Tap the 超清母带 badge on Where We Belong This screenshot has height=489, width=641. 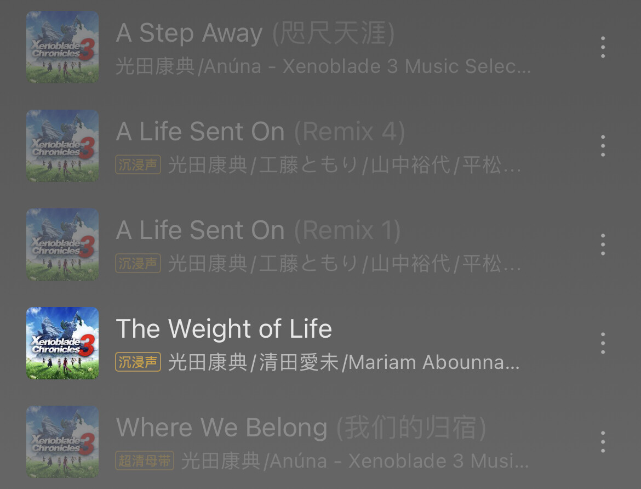pos(145,460)
